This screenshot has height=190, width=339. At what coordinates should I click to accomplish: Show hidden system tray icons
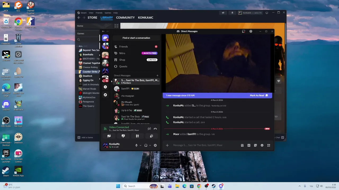tap(300, 186)
